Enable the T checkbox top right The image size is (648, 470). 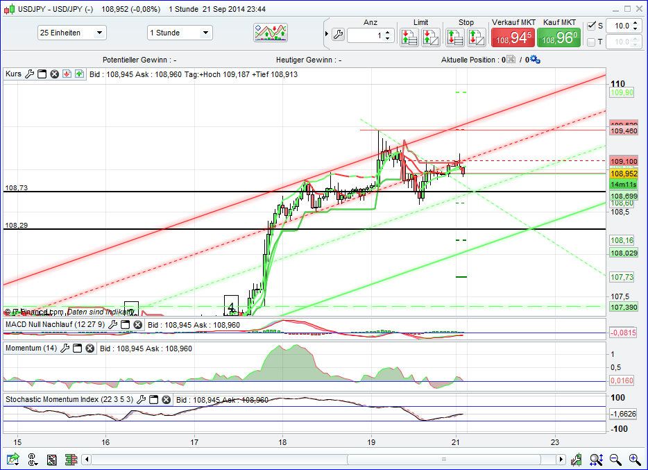[x=591, y=41]
